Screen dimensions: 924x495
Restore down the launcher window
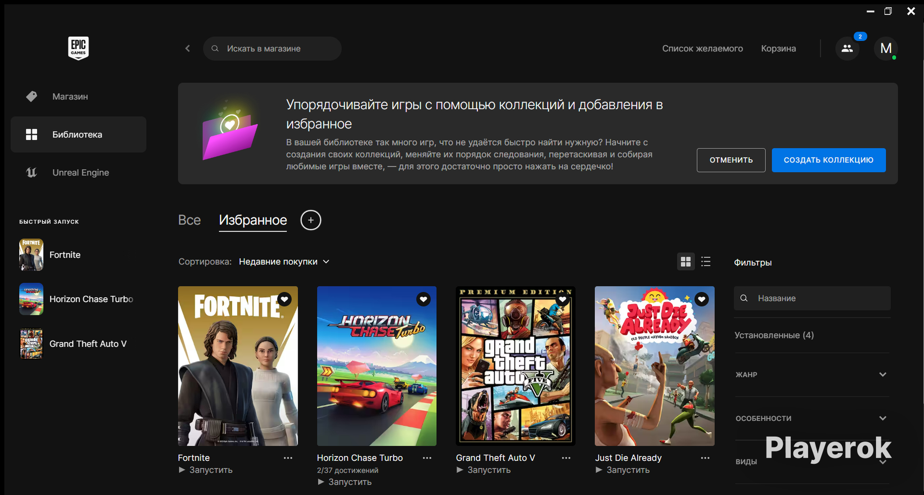tap(888, 11)
